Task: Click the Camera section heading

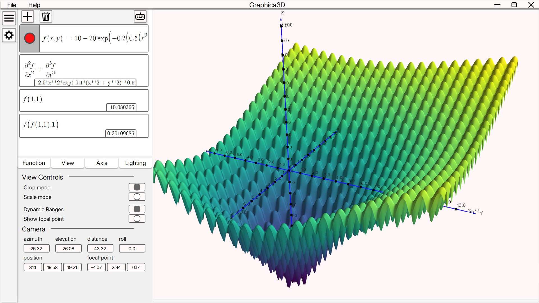Action: click(x=34, y=229)
